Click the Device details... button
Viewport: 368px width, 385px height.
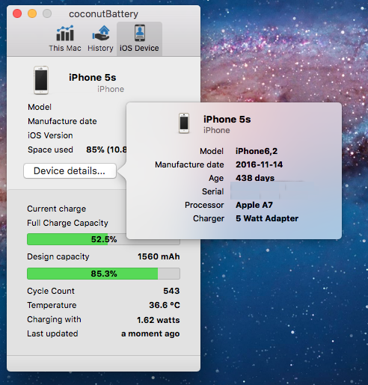[70, 171]
